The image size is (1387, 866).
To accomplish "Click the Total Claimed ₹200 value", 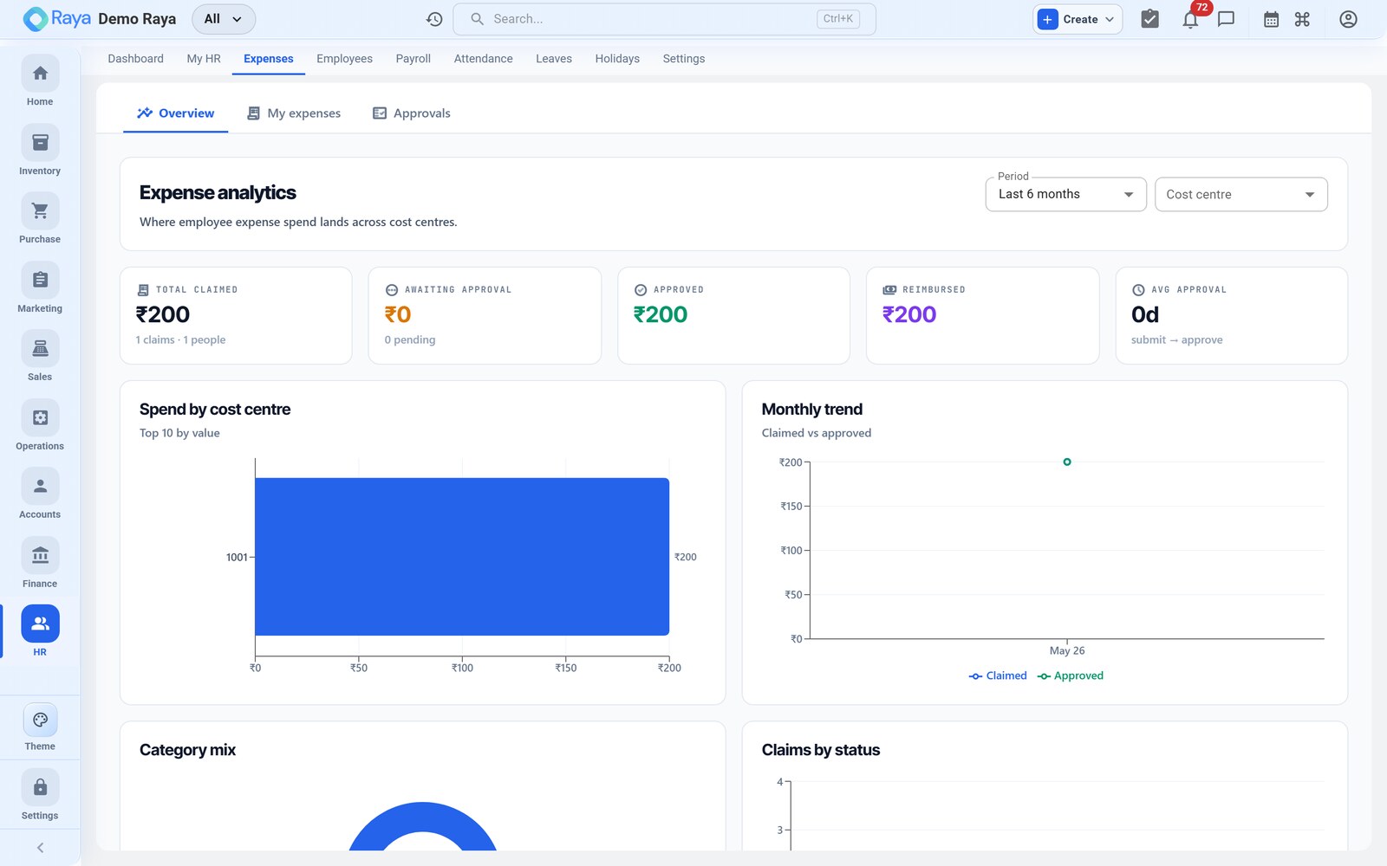I will click(163, 314).
